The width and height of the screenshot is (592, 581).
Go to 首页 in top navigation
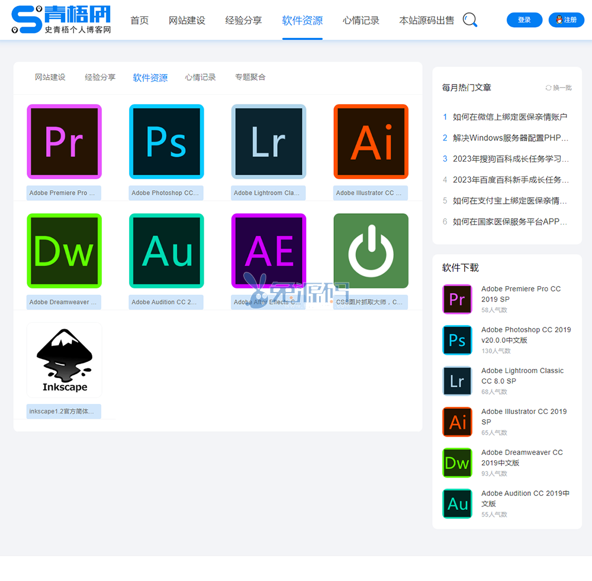pos(140,20)
